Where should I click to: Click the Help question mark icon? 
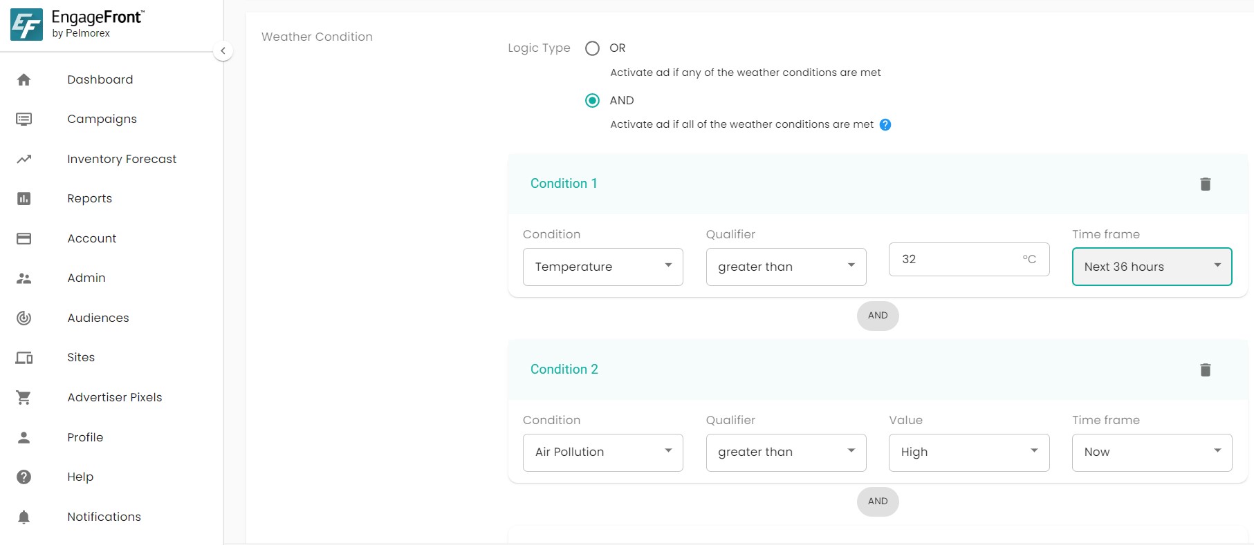click(x=24, y=477)
